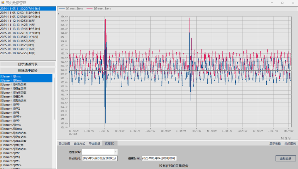This screenshot has width=298, height=169.
Task: Switch to the 曲线方式 tab
Action: [79, 144]
